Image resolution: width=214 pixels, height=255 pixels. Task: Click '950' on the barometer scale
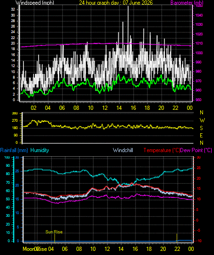pos(198,100)
